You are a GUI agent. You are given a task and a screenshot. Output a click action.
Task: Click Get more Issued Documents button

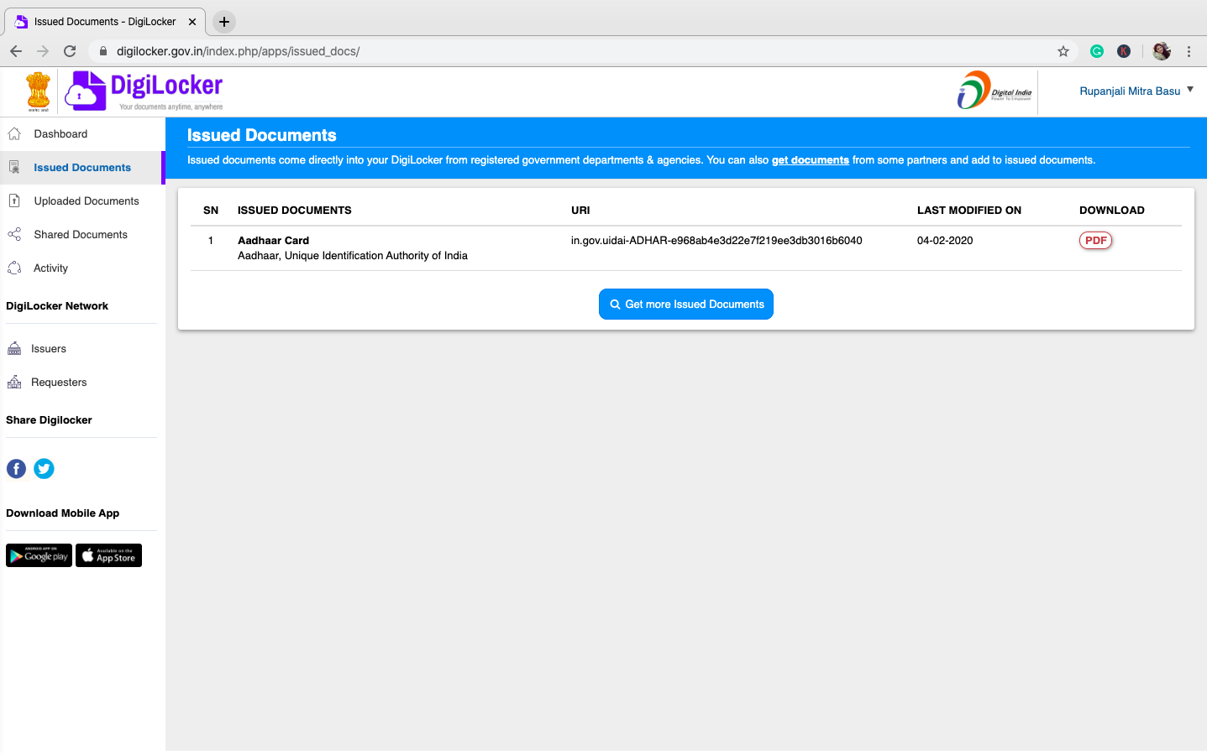[686, 305]
